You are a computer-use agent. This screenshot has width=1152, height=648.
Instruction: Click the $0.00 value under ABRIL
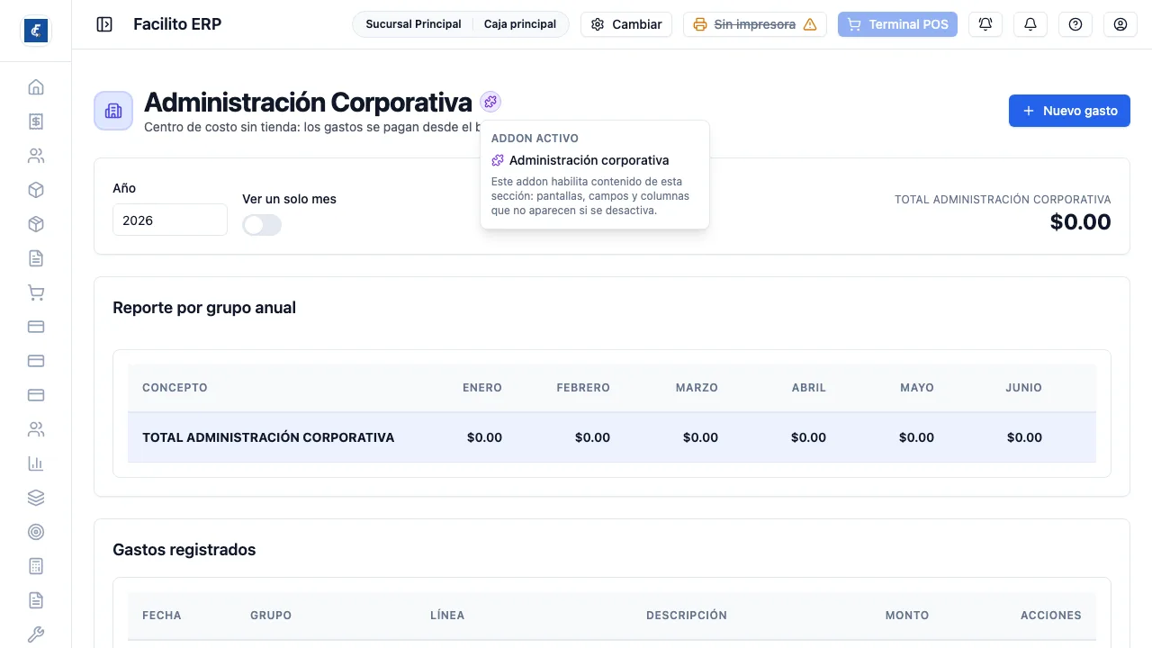click(x=808, y=437)
